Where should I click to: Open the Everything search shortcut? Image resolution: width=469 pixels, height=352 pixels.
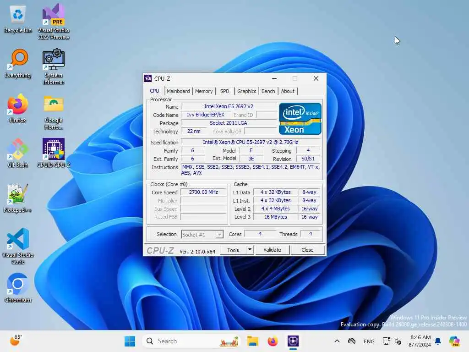(18, 64)
